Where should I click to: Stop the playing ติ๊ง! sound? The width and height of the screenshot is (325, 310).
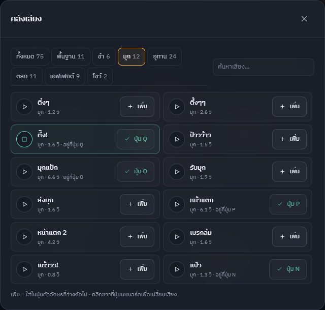click(24, 139)
